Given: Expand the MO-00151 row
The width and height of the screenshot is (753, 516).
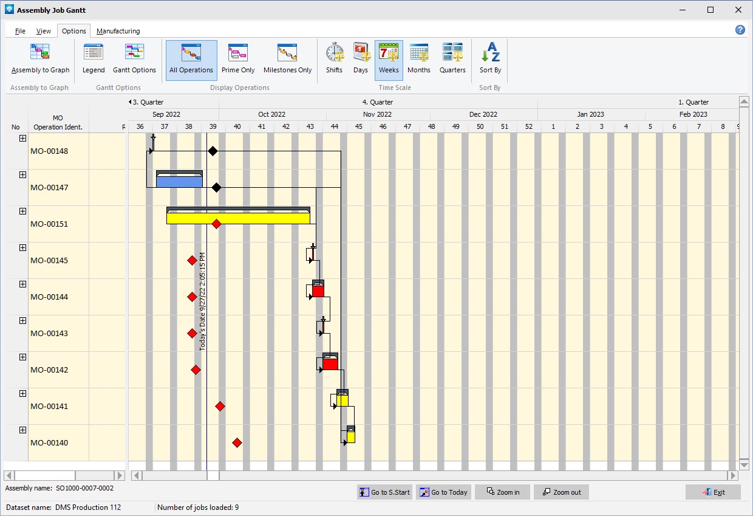Looking at the screenshot, I should tap(22, 211).
